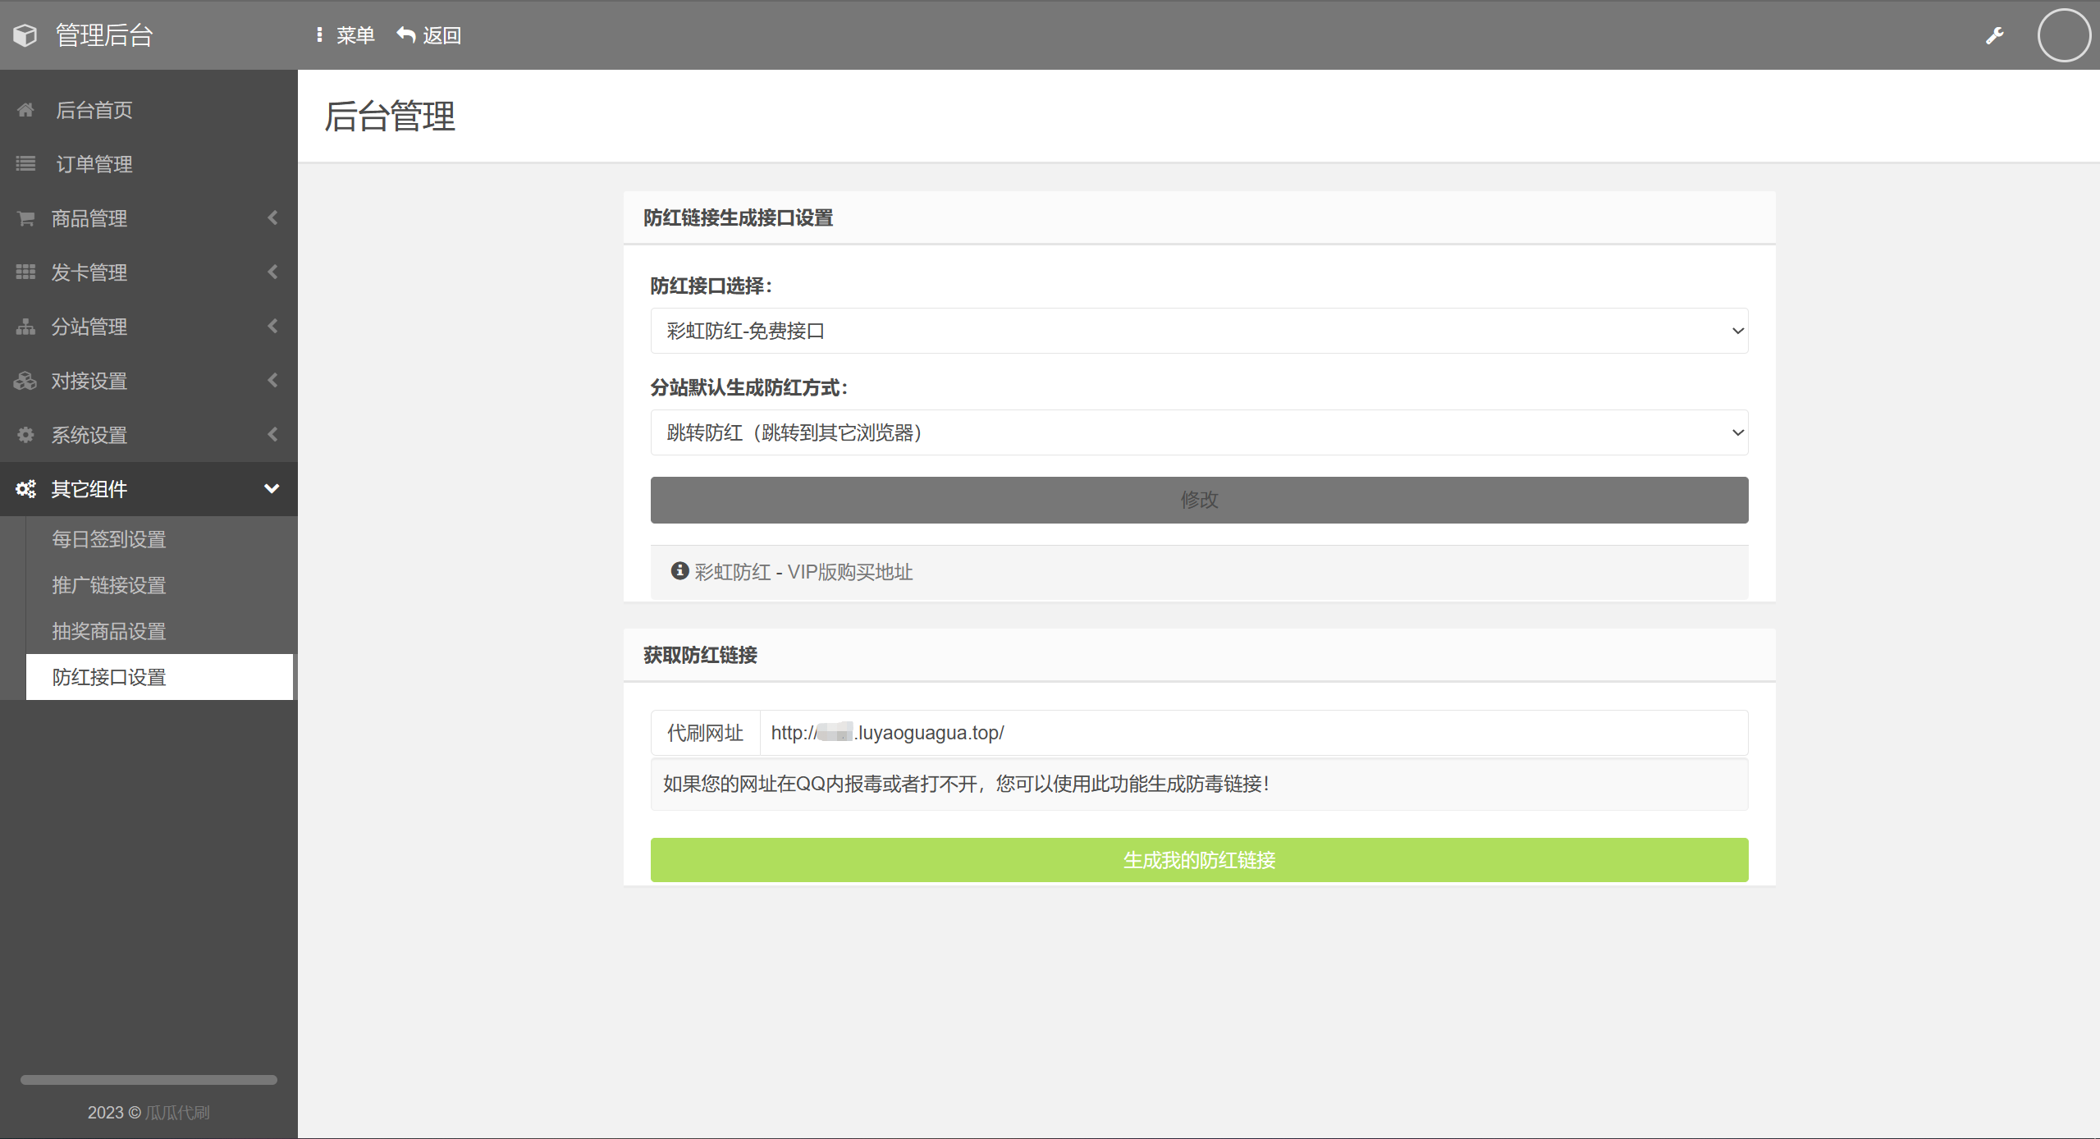Click the info icon beside 彩虹防红 VIP
Image resolution: width=2100 pixels, height=1139 pixels.
click(x=679, y=571)
